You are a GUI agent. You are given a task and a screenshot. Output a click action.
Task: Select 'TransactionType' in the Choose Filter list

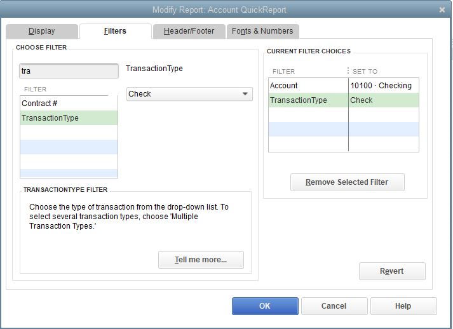pos(69,118)
